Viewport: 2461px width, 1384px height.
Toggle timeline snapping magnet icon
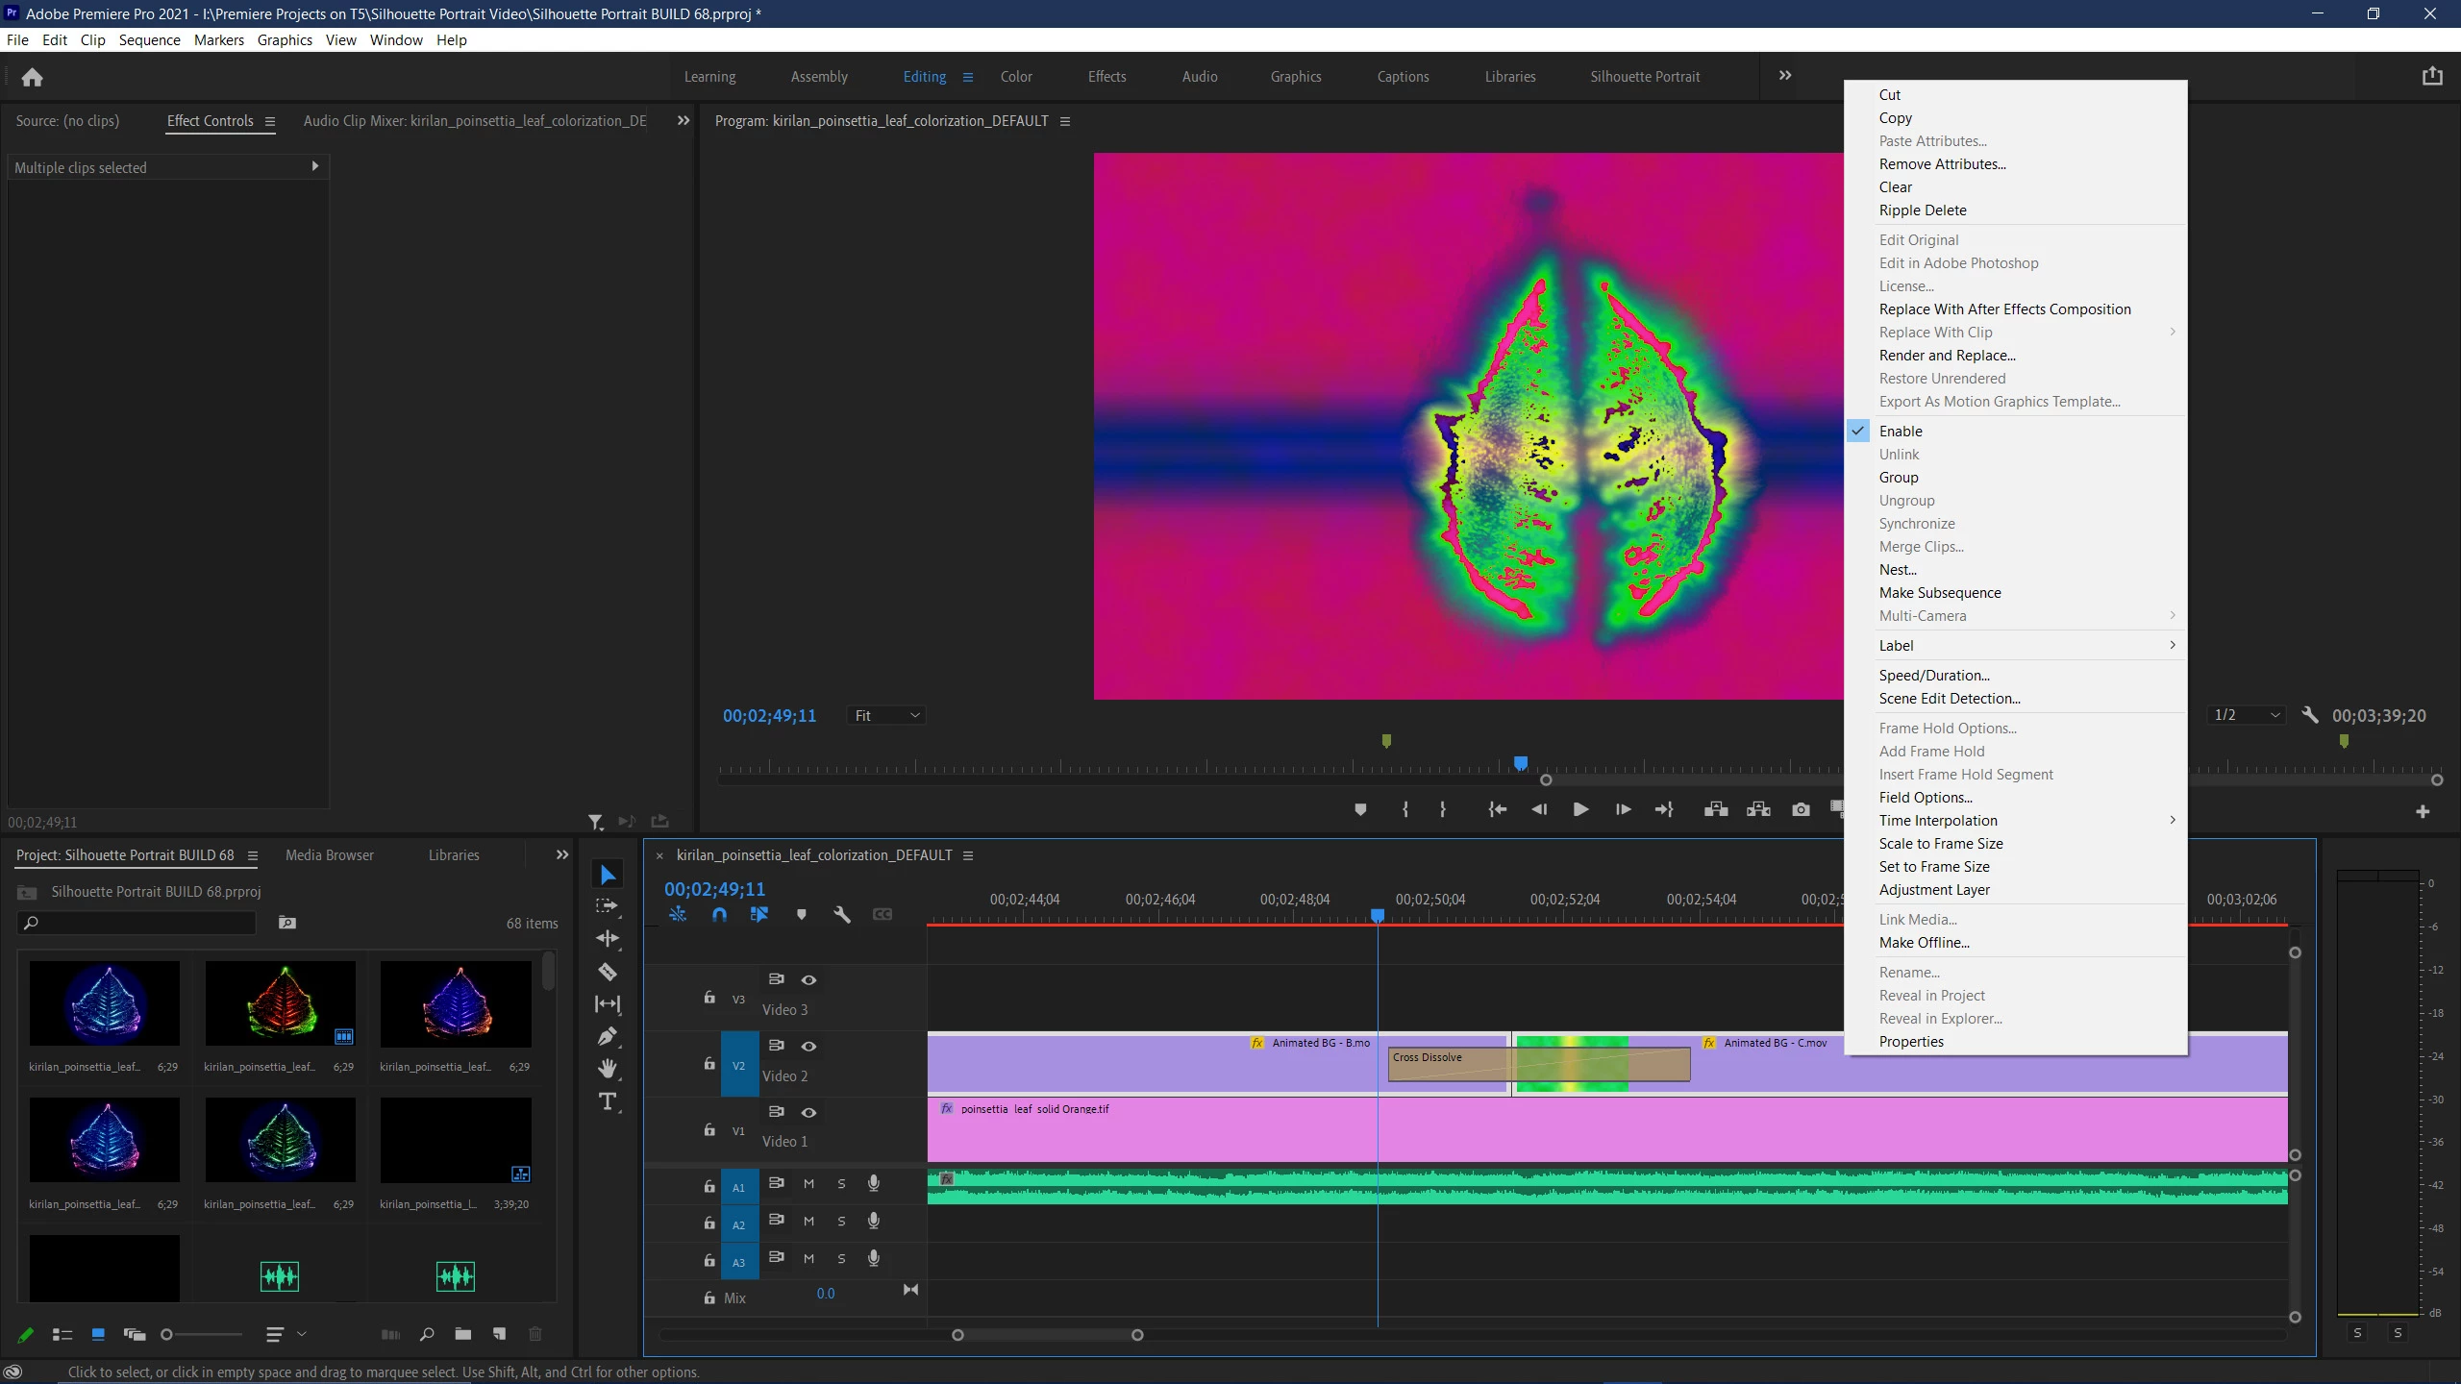coord(719,915)
